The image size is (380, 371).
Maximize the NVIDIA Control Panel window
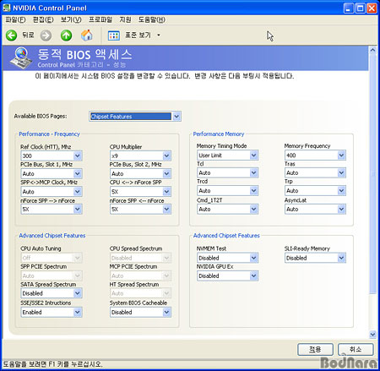point(361,8)
